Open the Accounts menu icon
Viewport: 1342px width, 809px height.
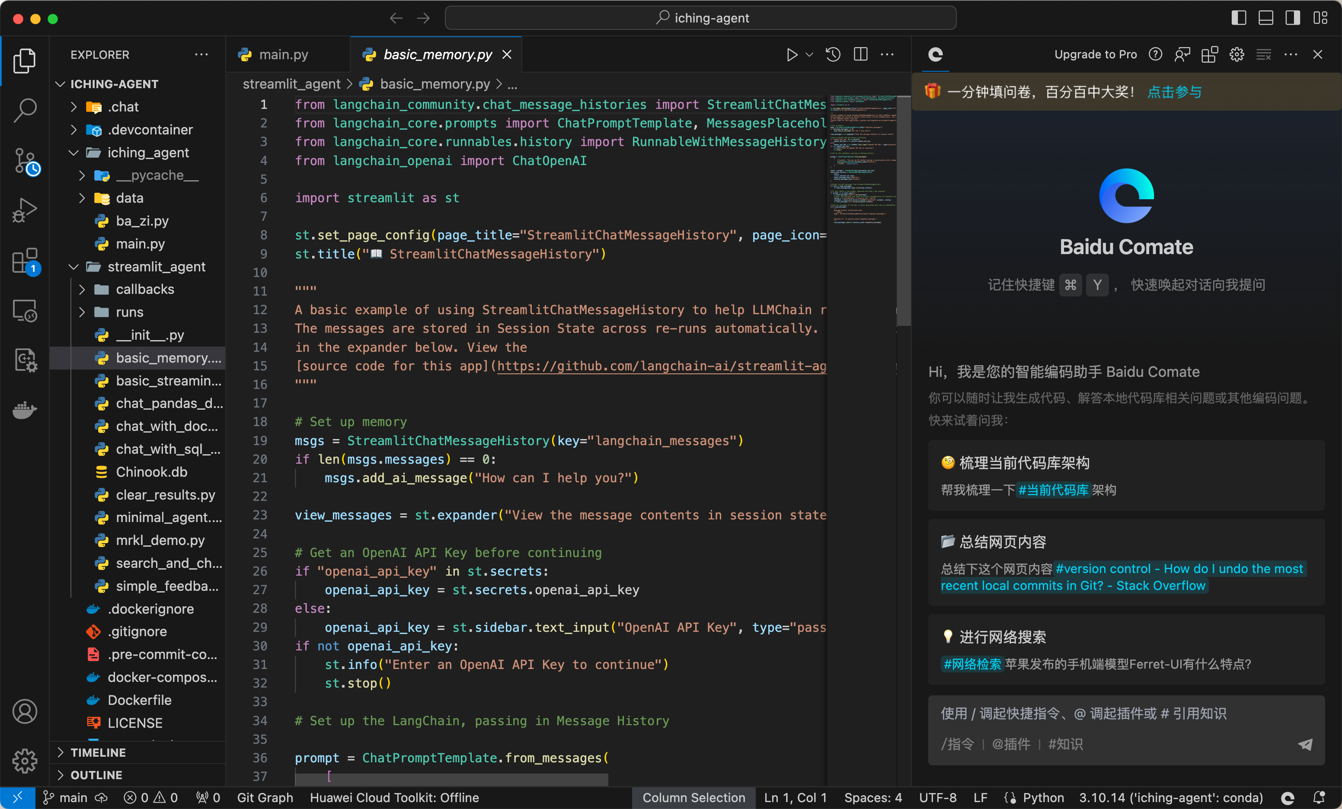(25, 711)
